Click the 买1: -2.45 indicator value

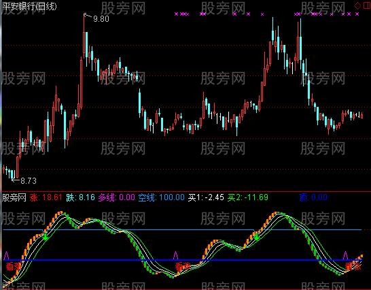[206, 197]
